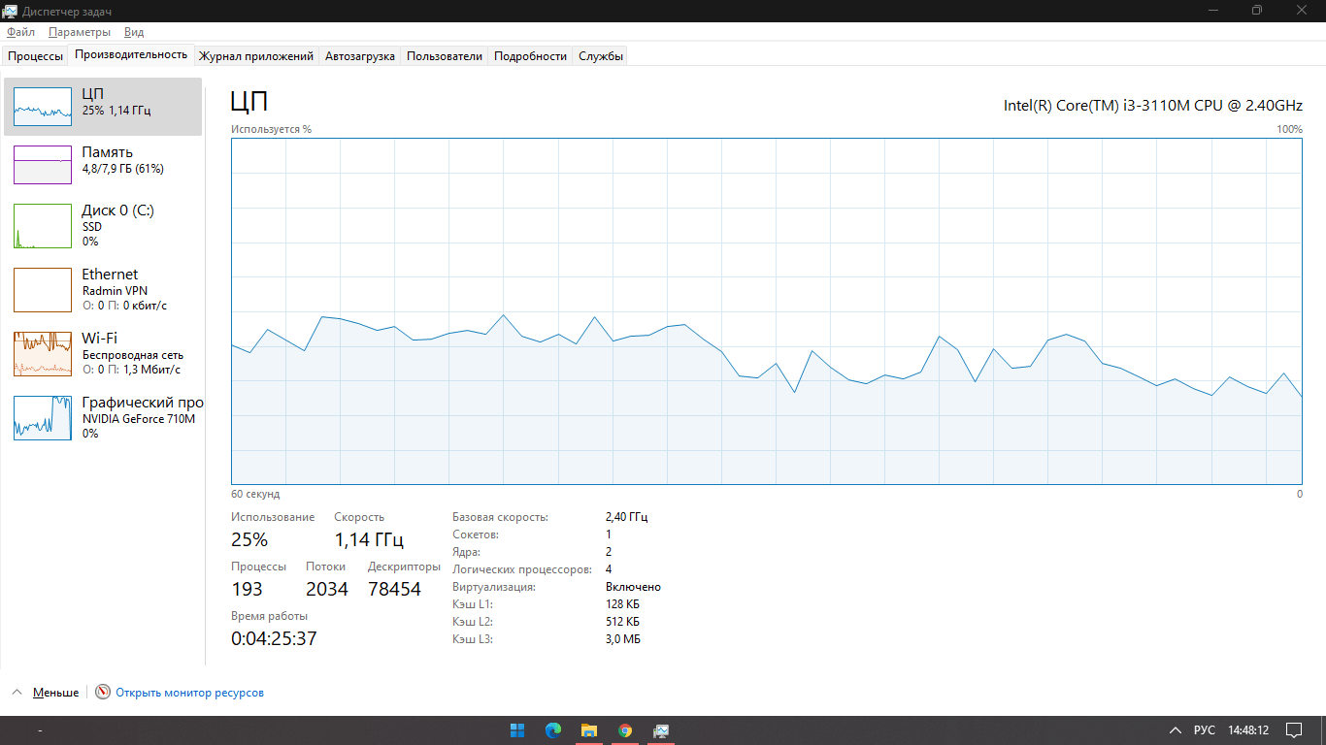The image size is (1326, 745).
Task: Select the Wi-Fi graph thumbnail
Action: coord(43,354)
